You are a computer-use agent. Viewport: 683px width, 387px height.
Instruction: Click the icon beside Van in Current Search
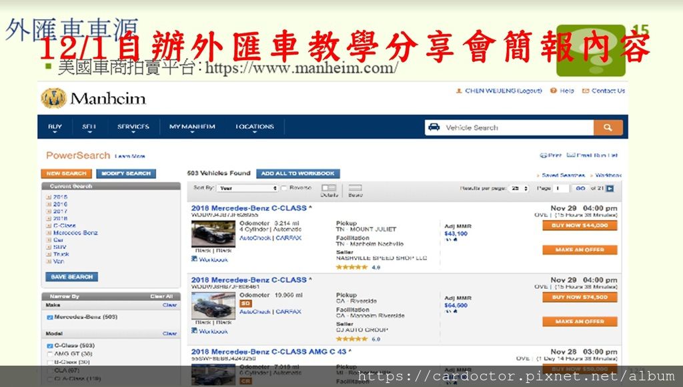[49, 262]
